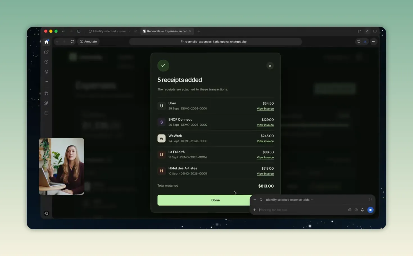Switch to 'Identify selected expens' tab
This screenshot has width=413, height=256.
point(110,31)
